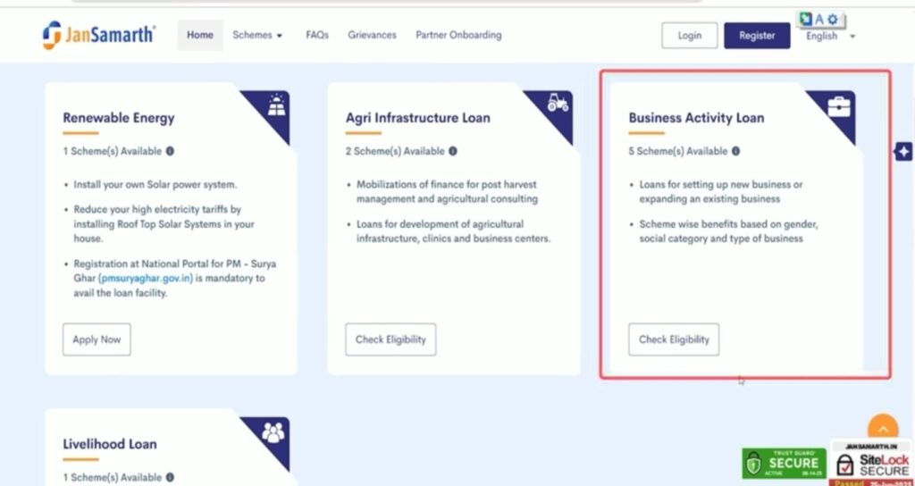Select the Renewable Energy heading

tap(119, 118)
